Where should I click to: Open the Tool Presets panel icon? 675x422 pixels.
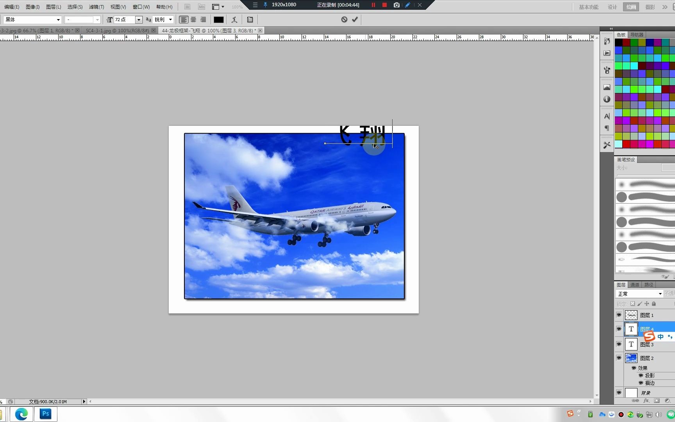tap(607, 145)
